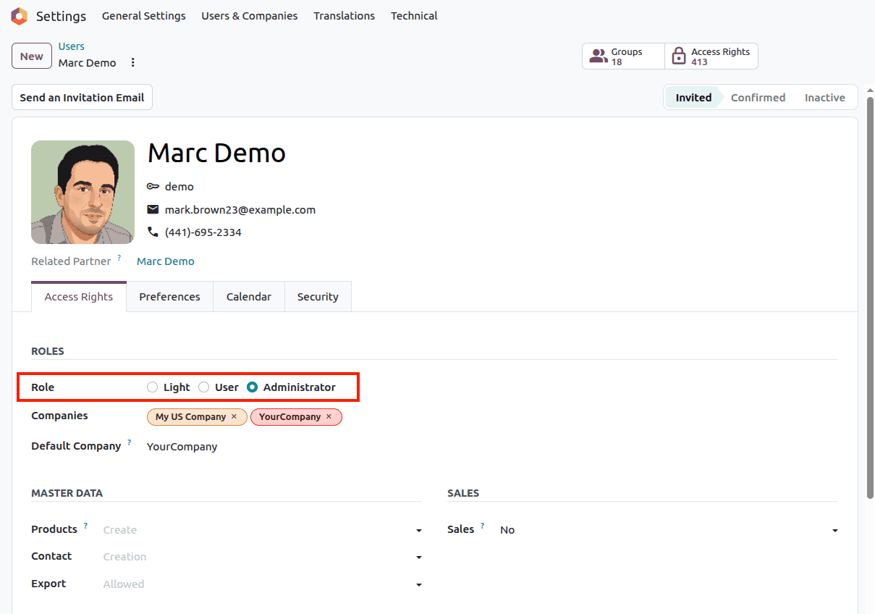
Task: Edit the (441)-695-2334 phone field
Action: 203,232
